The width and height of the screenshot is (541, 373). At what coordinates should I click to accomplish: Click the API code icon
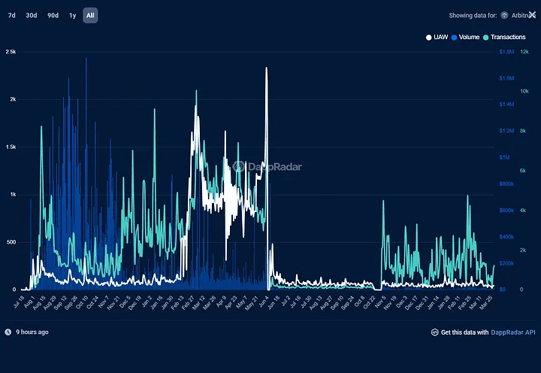tap(435, 332)
